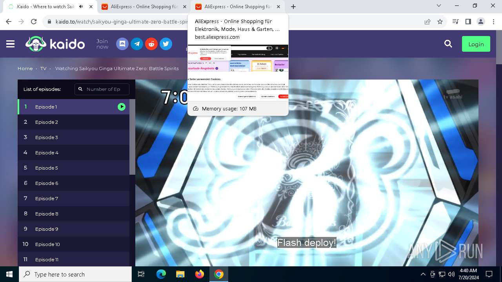Open the hamburger menu on Kaido
This screenshot has height=282, width=502.
(x=11, y=44)
